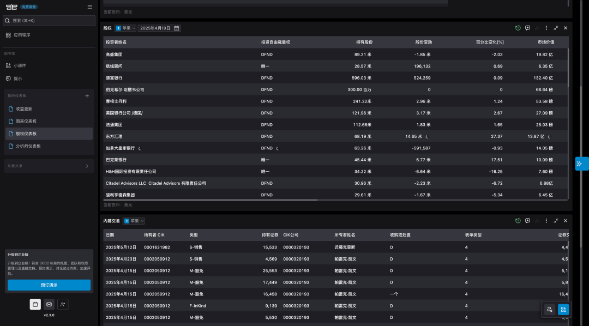Select the 股权仪表板 dashboard
The height and width of the screenshot is (326, 589).
tap(49, 134)
